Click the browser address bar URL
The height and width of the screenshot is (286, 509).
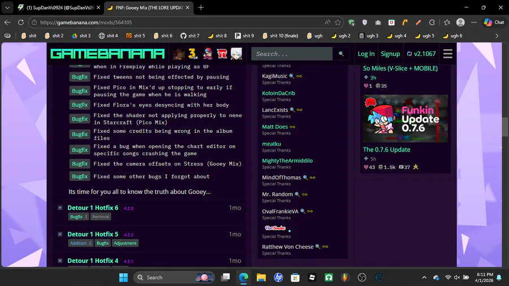86,23
